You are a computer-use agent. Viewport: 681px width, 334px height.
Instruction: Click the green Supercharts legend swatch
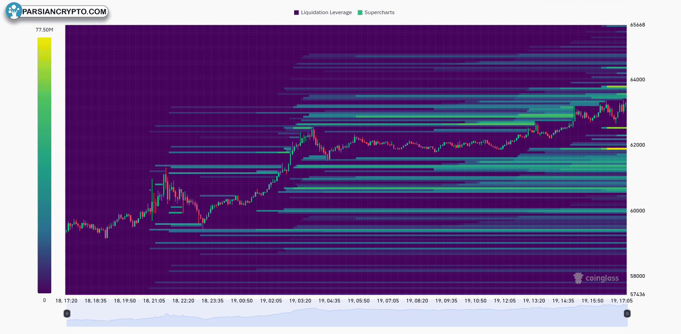[x=360, y=12]
